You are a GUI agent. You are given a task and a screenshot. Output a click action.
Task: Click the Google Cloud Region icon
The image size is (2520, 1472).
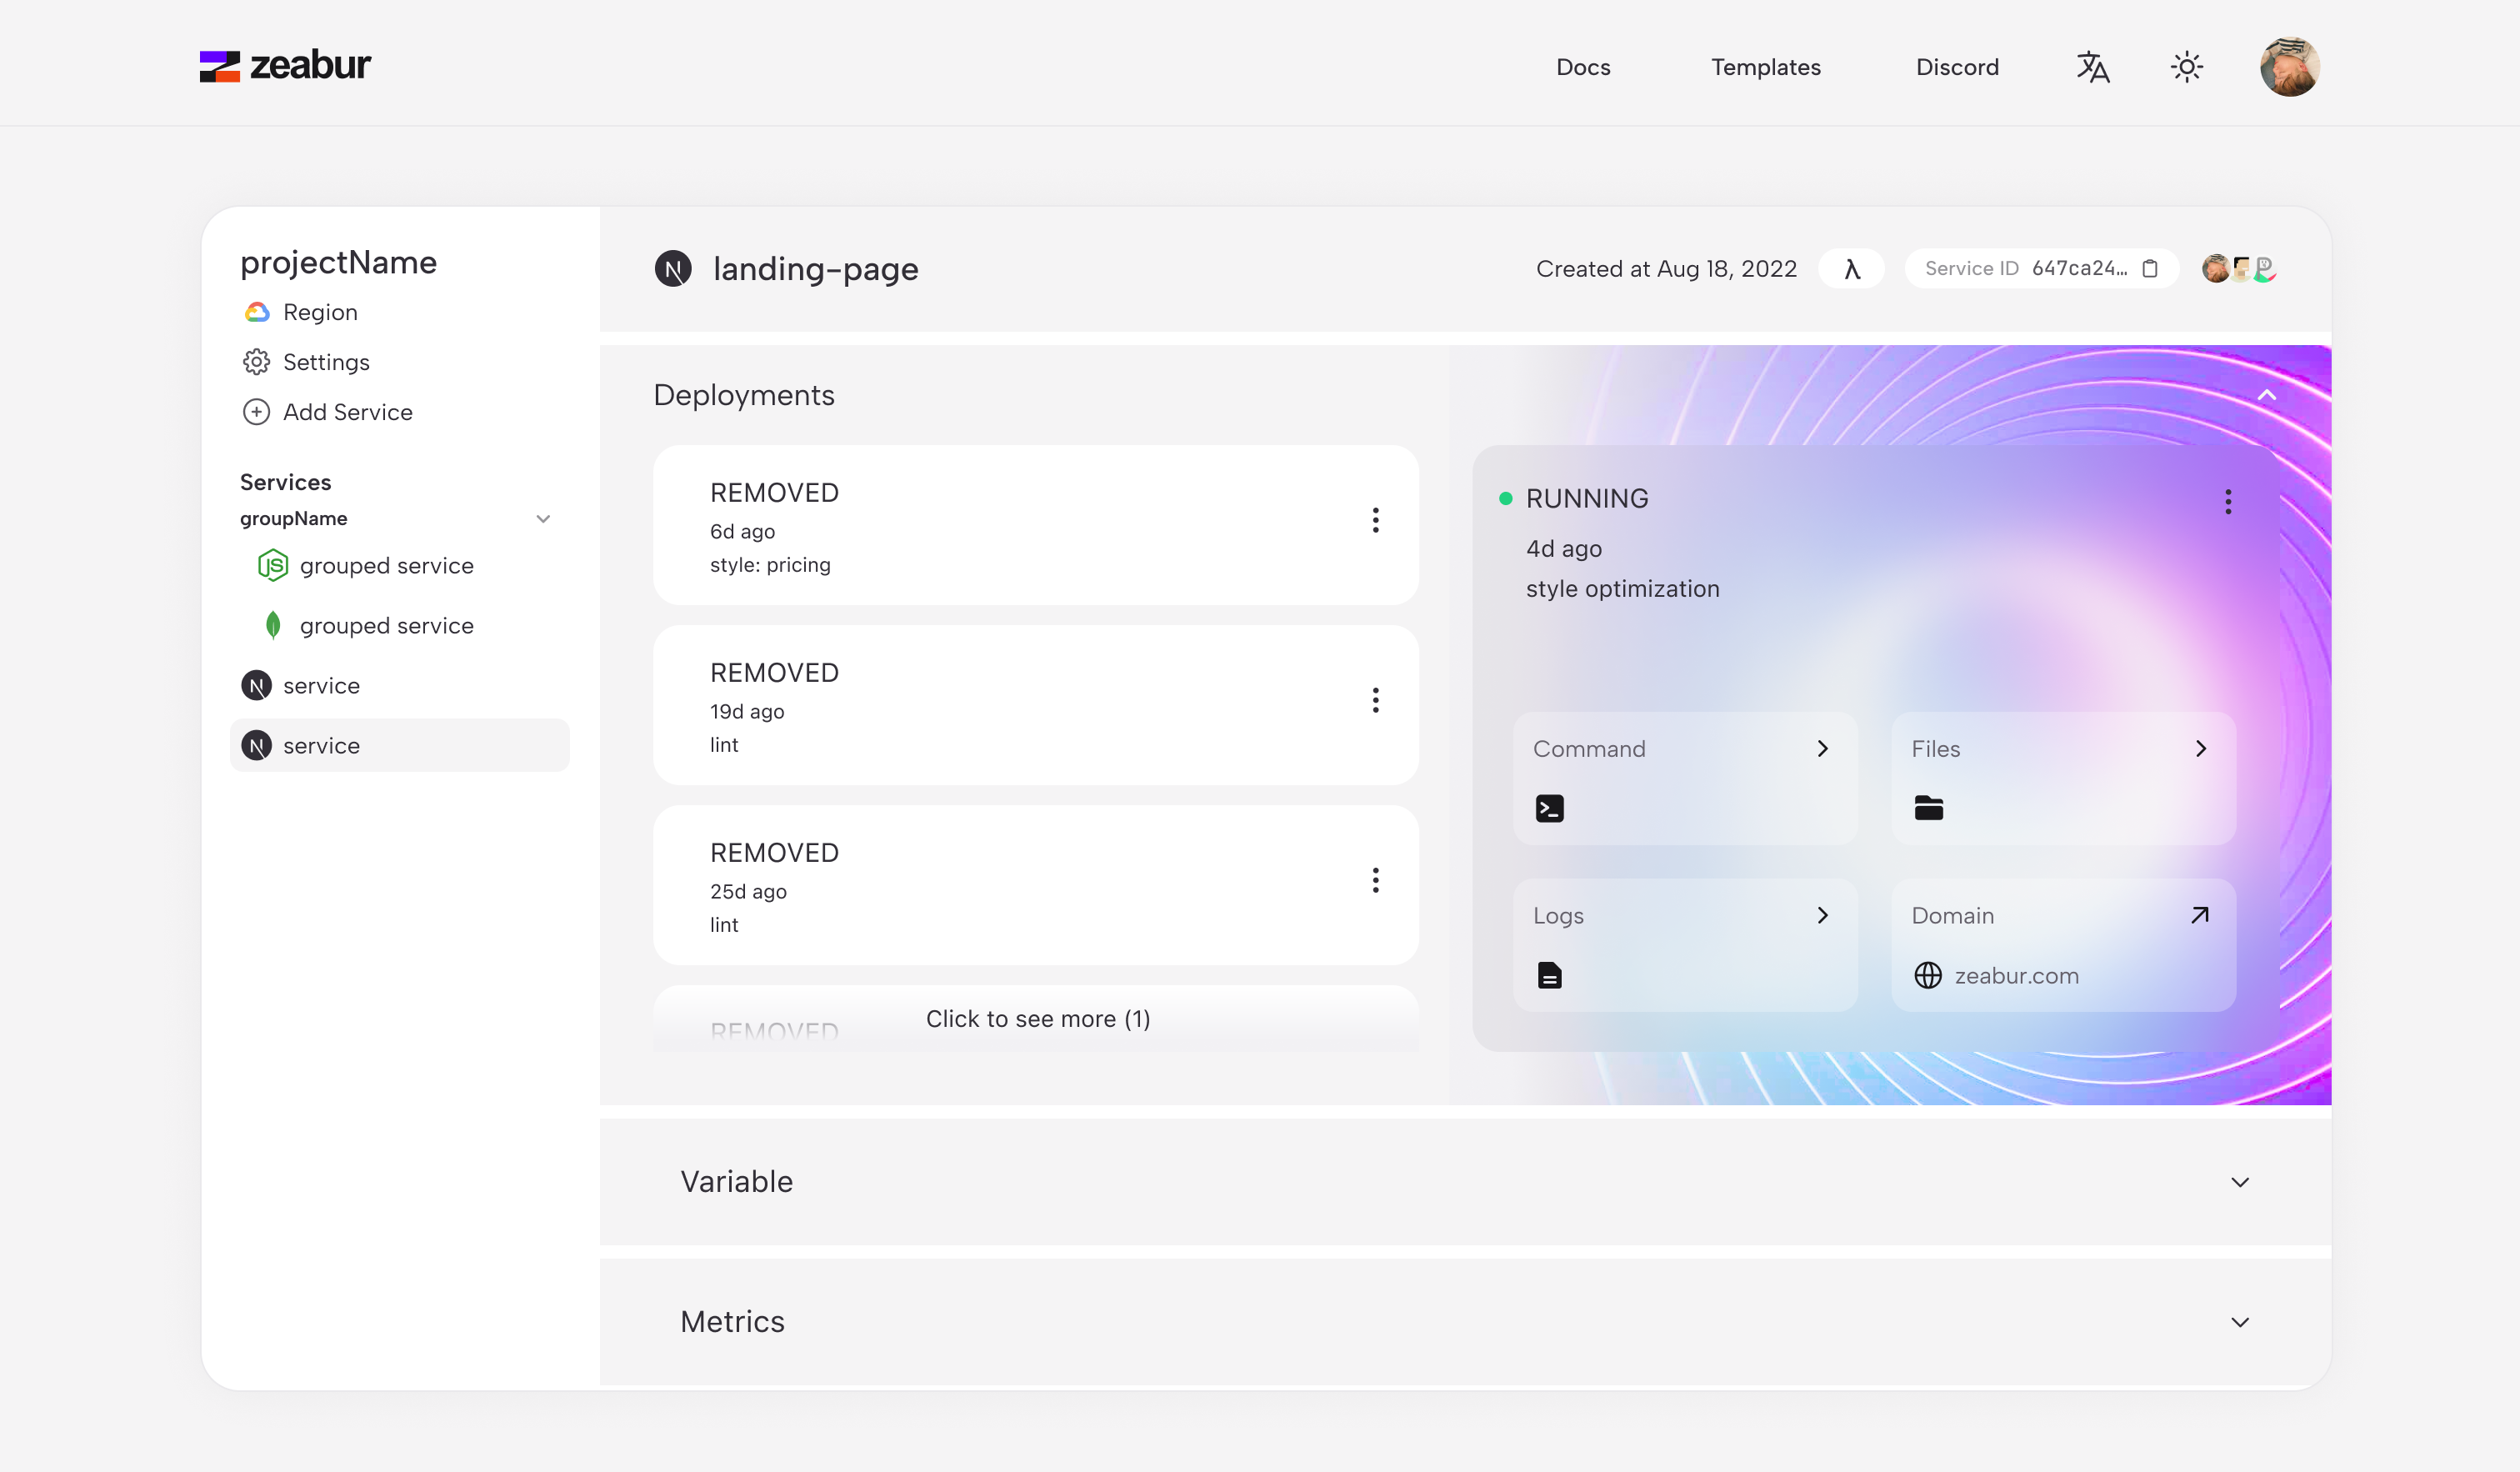tap(257, 312)
